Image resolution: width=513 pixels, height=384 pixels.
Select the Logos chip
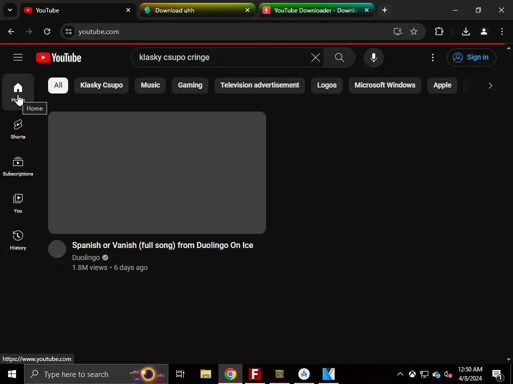point(327,85)
